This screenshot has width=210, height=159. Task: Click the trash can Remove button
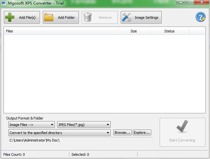point(100,17)
